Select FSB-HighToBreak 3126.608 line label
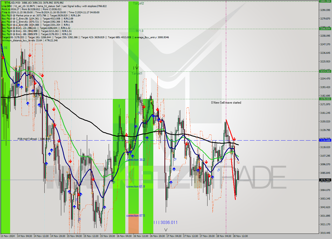The image size is (332, 239). coord(34,139)
